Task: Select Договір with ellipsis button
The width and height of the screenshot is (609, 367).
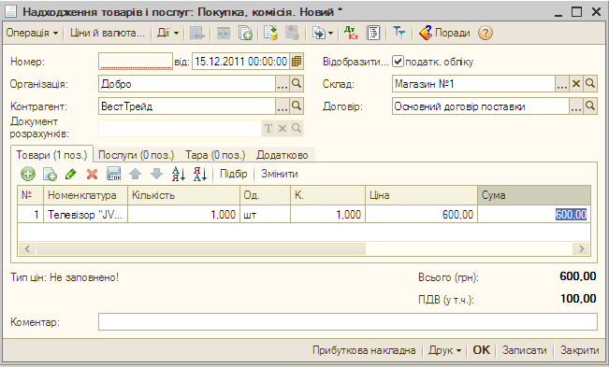Action: click(576, 106)
